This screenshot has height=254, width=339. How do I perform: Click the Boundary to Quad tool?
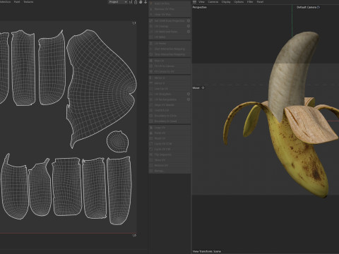tap(169, 121)
